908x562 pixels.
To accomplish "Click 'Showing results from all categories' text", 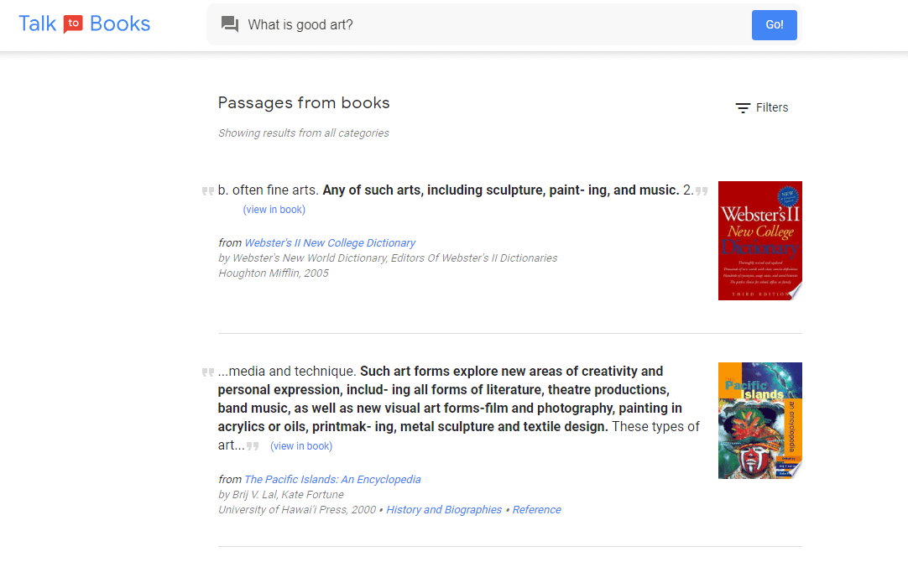I will tap(303, 133).
